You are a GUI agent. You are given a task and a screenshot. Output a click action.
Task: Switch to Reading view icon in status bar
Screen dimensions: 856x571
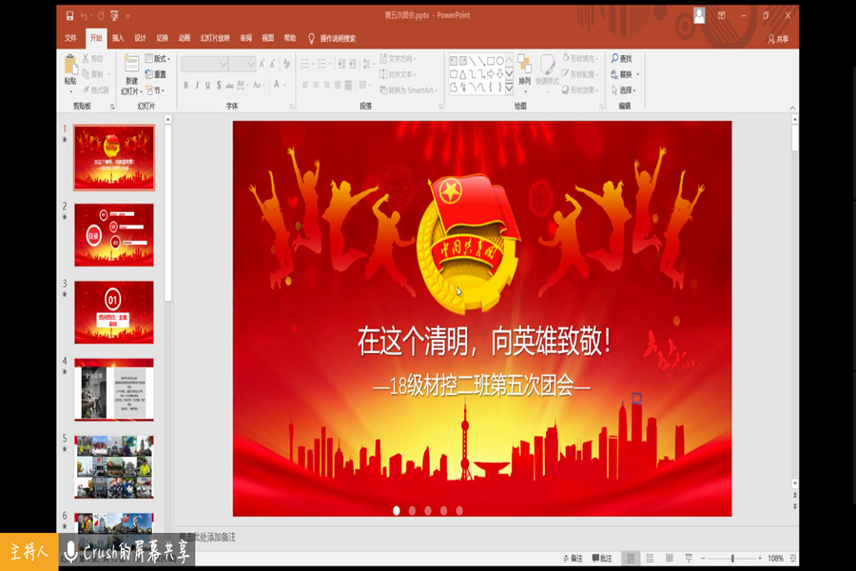click(x=670, y=558)
